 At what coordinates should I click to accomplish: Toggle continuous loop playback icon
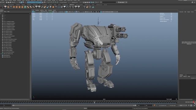coord(189,105)
